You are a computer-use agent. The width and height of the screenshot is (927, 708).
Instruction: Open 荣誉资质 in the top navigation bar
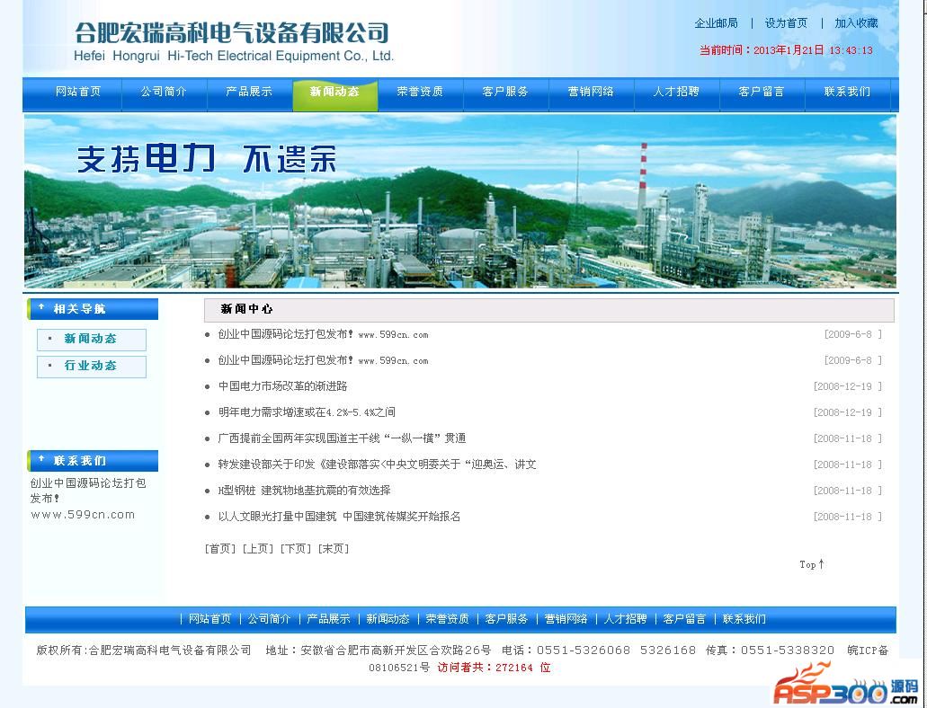420,93
